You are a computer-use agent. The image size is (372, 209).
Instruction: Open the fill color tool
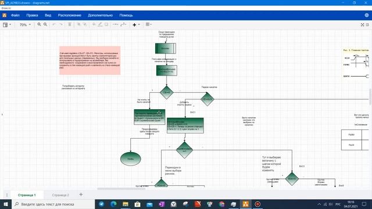point(94,24)
